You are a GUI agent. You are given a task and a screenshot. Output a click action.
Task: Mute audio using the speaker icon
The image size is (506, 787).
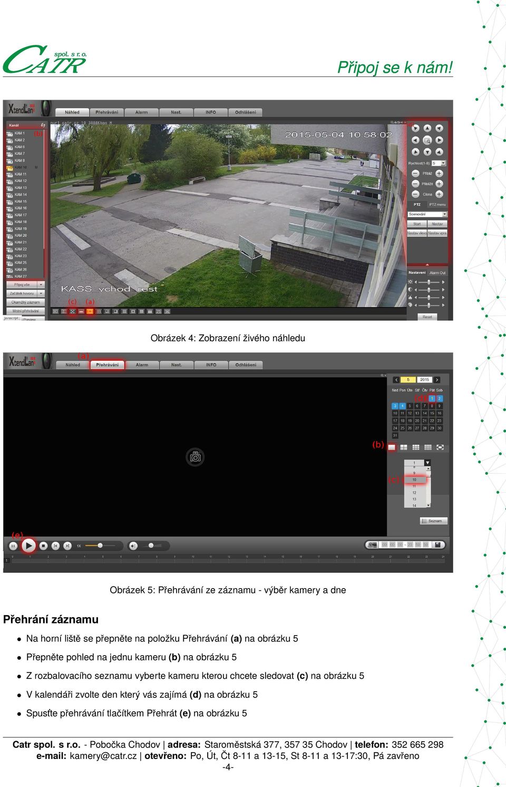[x=133, y=545]
